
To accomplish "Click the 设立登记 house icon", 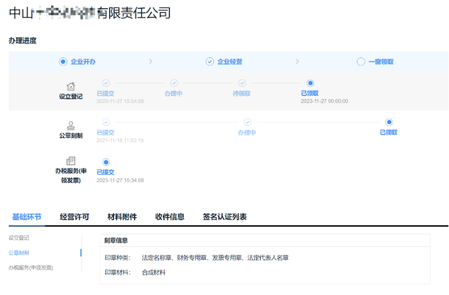I will [70, 86].
